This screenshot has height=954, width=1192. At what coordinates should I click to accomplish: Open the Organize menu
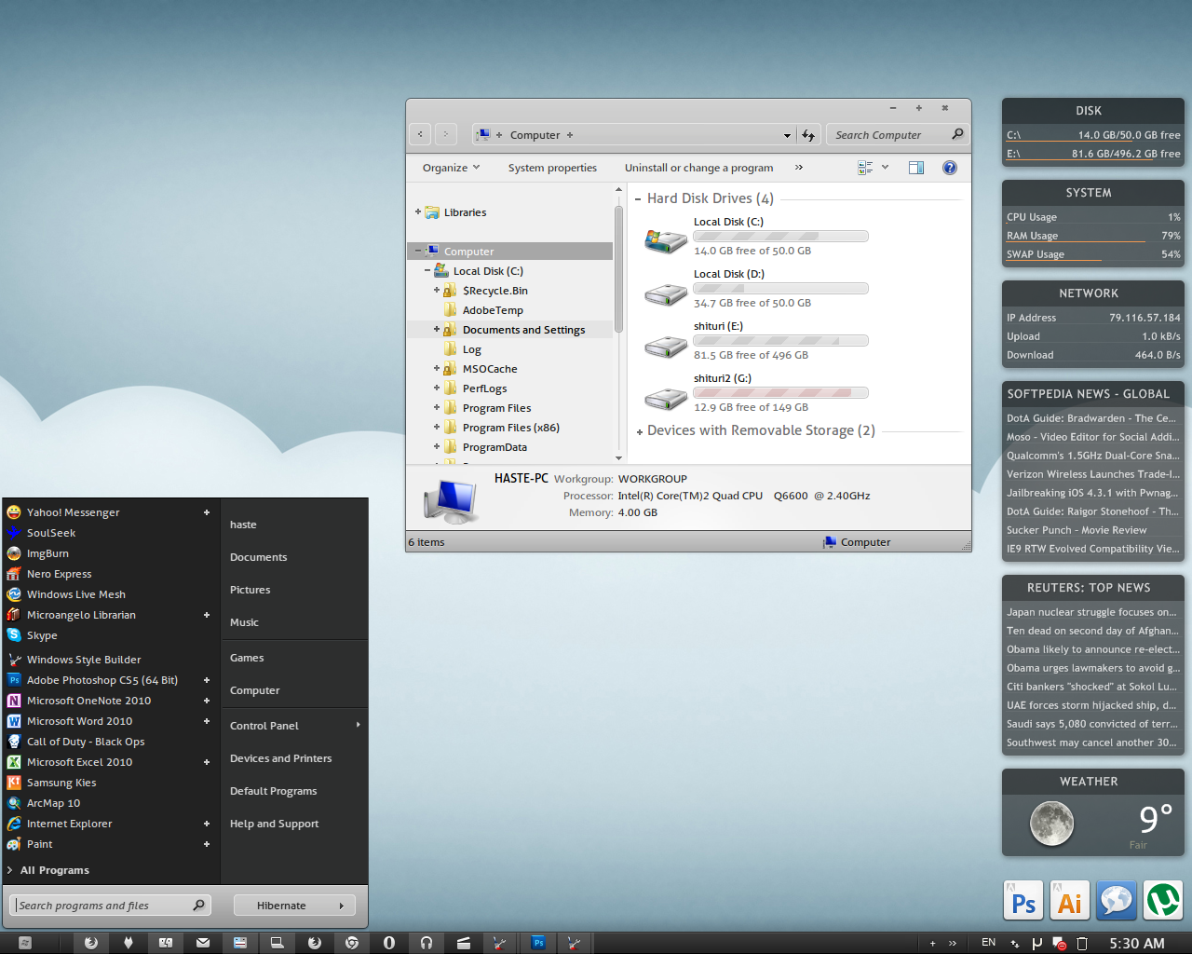451,168
